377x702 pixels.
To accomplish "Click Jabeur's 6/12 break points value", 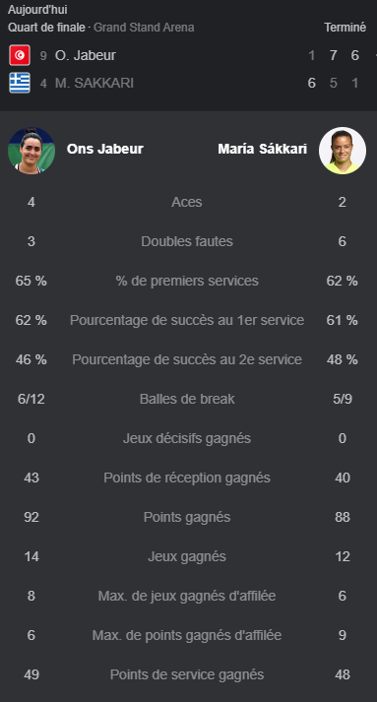I will (x=31, y=399).
